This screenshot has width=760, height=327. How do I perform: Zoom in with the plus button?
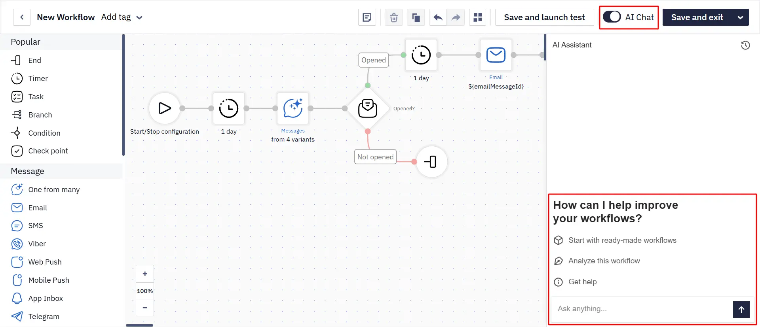click(x=145, y=274)
